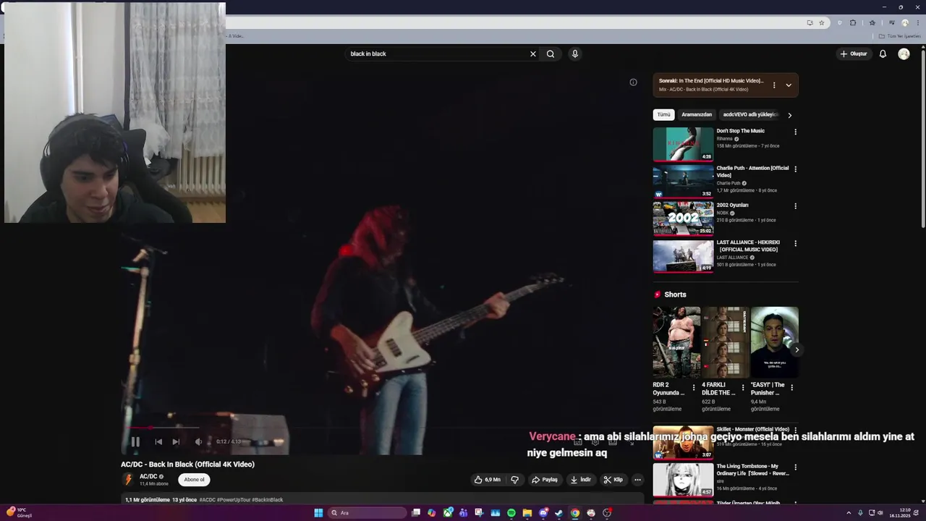Image resolution: width=926 pixels, height=521 pixels.
Task: Open Don't Stop The Music thumbnail
Action: [x=683, y=144]
